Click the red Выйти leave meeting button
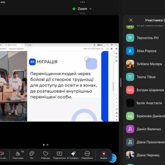165x165 pixels. (104, 155)
